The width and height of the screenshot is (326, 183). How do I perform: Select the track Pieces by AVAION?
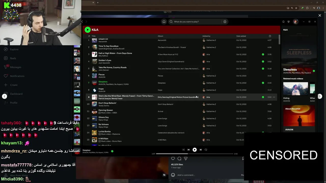102,74
